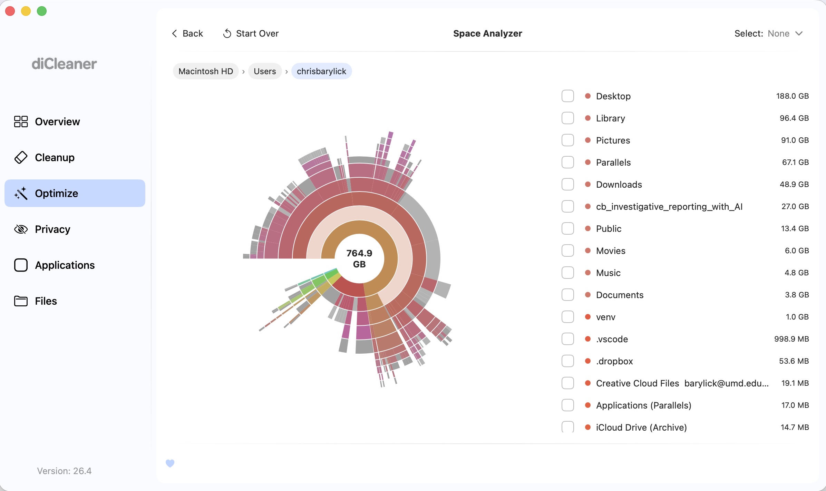826x491 pixels.
Task: Check the cb_investigative_reporting_with_AI checkbox
Action: [568, 206]
